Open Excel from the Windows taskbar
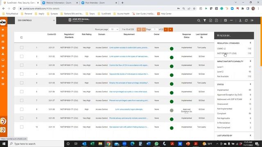Image resolution: width=262 pixels, height=147 pixels. coord(92,144)
